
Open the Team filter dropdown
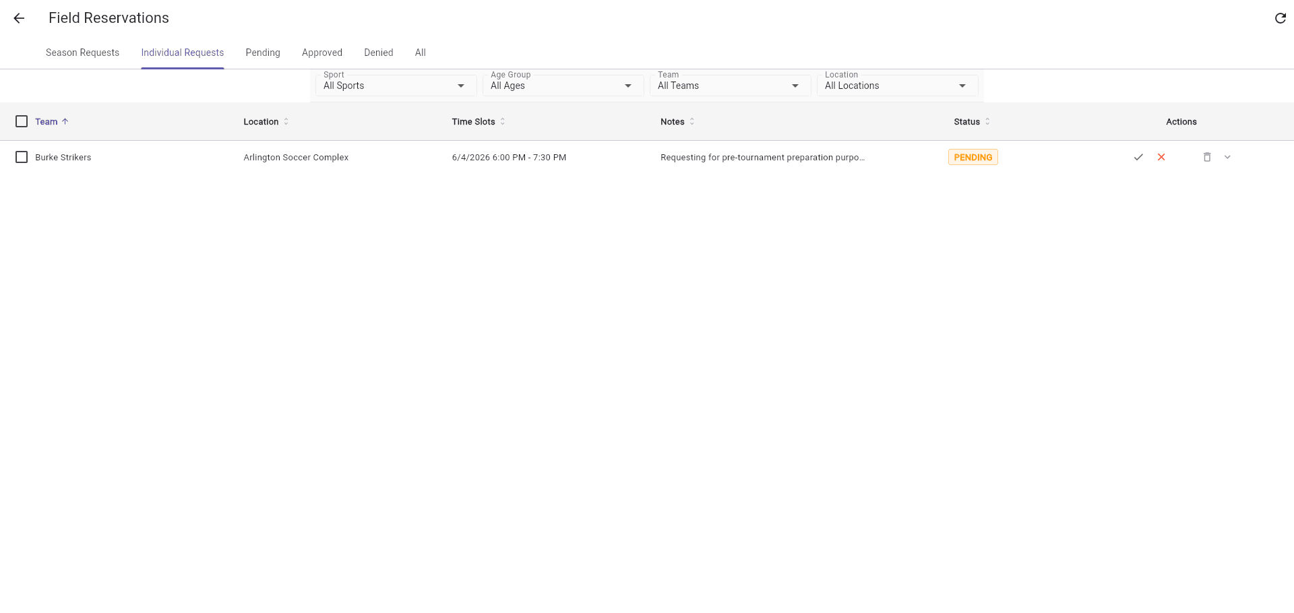730,85
